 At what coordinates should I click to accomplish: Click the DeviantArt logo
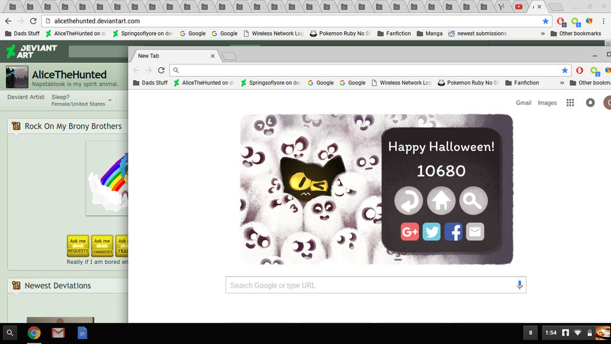(x=32, y=51)
